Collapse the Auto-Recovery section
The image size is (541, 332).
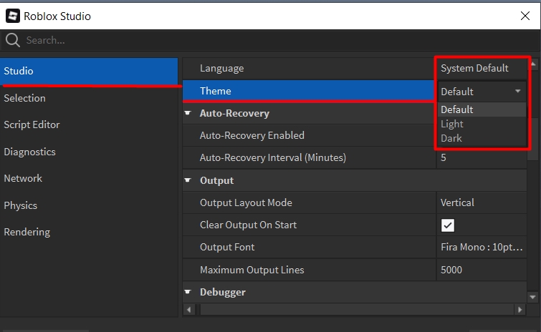tap(188, 113)
